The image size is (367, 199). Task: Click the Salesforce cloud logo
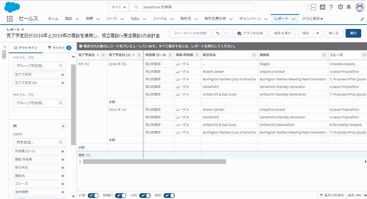coord(12,7)
